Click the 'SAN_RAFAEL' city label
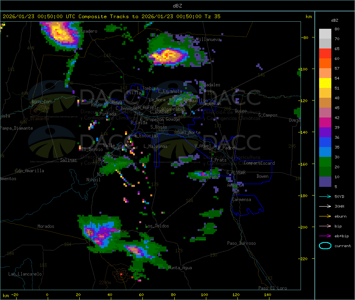Screen dimensions: 355x300 (x=145, y=107)
